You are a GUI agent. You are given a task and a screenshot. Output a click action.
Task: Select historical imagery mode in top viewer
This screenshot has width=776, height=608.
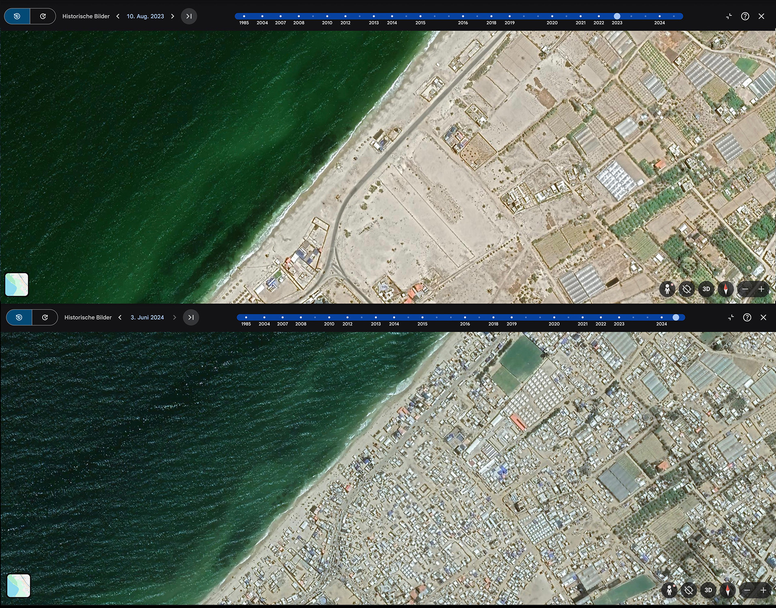17,16
